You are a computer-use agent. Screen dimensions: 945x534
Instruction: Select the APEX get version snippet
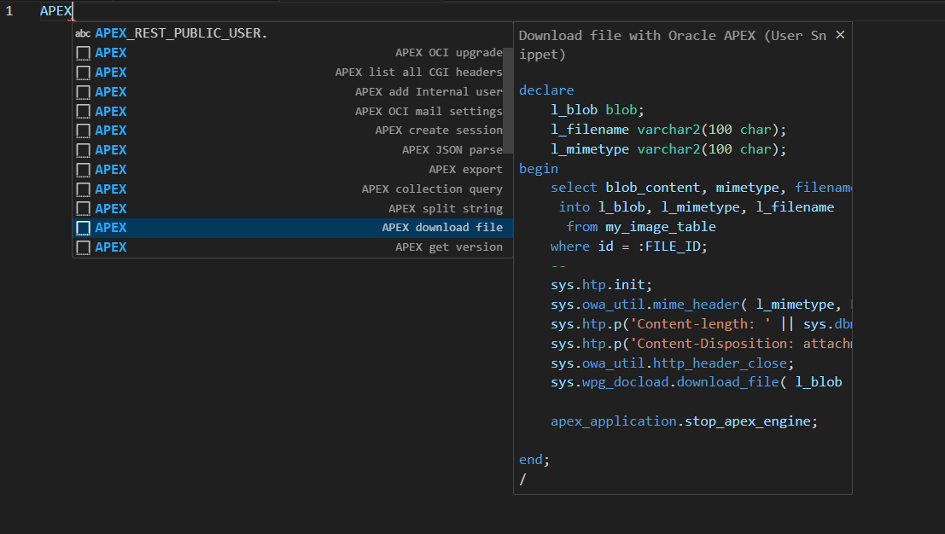pos(292,247)
